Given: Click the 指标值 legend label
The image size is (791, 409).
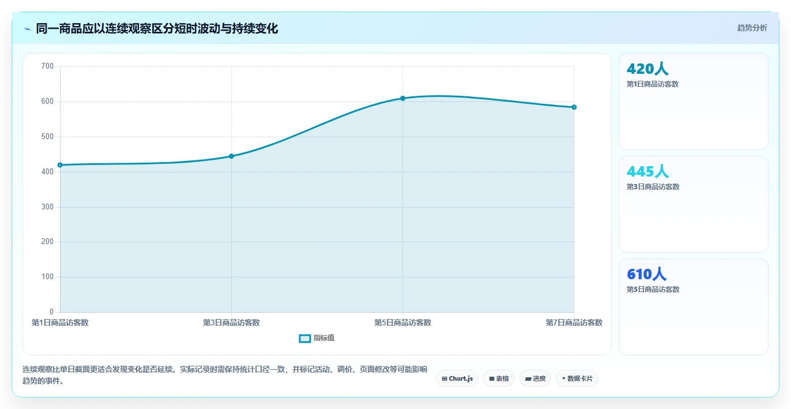Looking at the screenshot, I should pyautogui.click(x=324, y=338).
